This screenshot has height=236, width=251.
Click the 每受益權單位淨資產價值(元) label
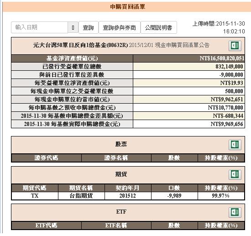72,83
